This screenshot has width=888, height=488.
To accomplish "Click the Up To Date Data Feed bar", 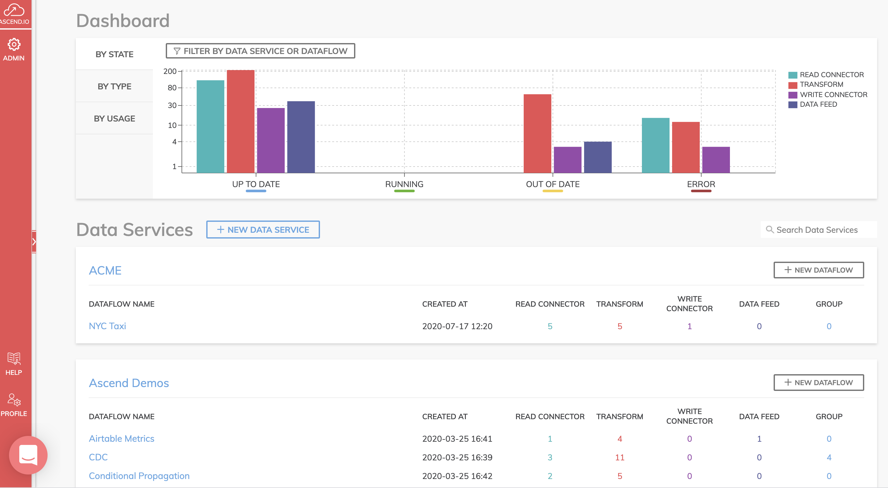I will click(301, 137).
